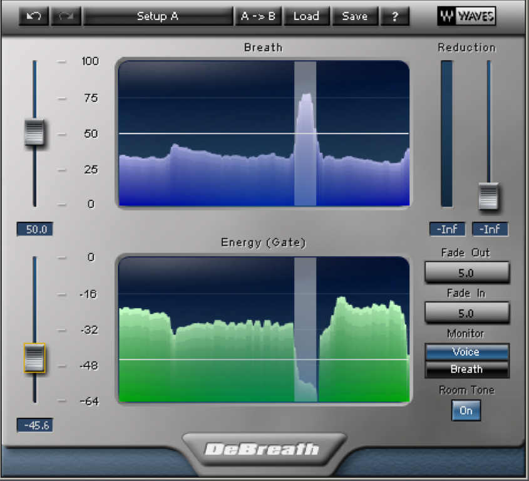529x481 pixels.
Task: Set Monitor to Breath
Action: (x=466, y=370)
